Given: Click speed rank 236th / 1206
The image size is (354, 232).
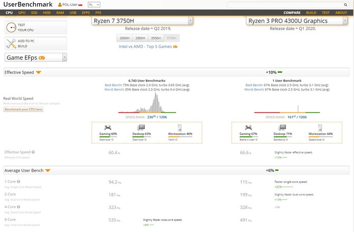Looking at the screenshot, I should (157, 117).
